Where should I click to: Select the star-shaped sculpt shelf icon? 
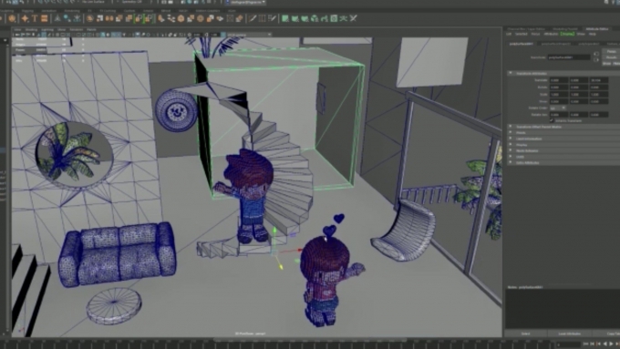25,18
